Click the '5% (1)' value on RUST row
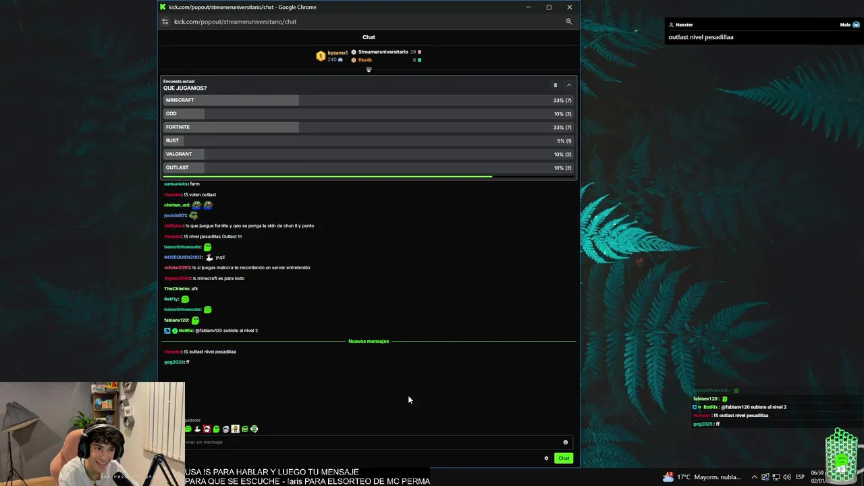The width and height of the screenshot is (864, 486). click(564, 140)
